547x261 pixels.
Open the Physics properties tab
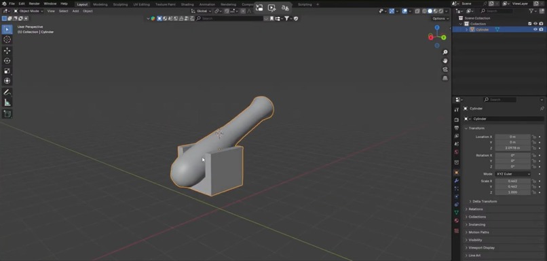pyautogui.click(x=456, y=196)
